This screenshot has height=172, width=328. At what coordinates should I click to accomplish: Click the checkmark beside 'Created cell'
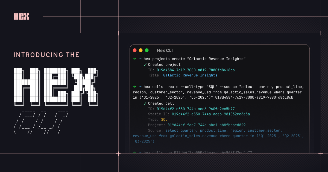145,103
